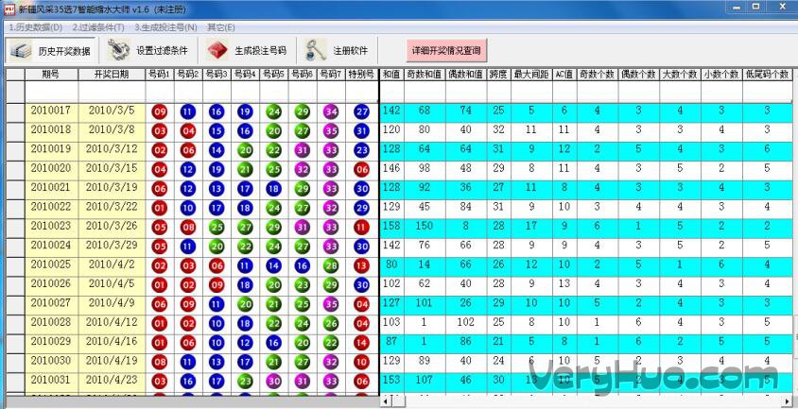Image resolution: width=798 pixels, height=409 pixels.
Task: Click blue ball 14 in row 2010019
Action: point(217,150)
